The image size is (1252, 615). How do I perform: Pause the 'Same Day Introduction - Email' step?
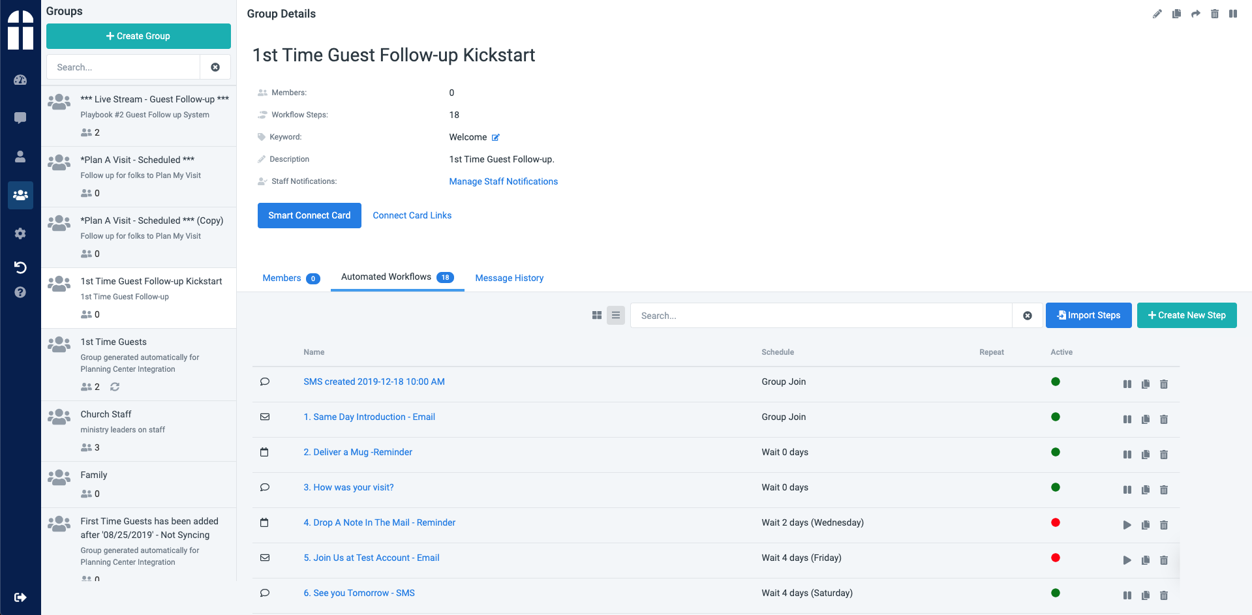coord(1127,419)
